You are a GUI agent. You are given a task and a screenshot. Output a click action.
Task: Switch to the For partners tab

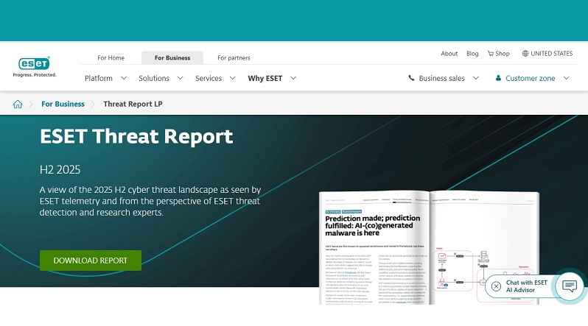pos(234,57)
